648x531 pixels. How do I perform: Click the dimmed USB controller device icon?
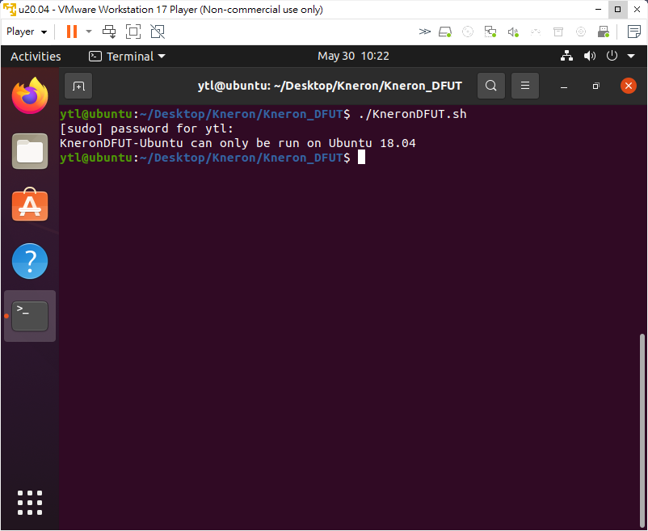click(x=536, y=32)
